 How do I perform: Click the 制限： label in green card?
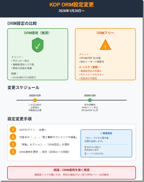(x=15, y=74)
